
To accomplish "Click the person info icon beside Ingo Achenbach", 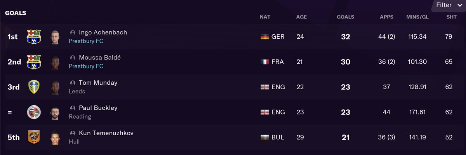I will tap(73, 32).
